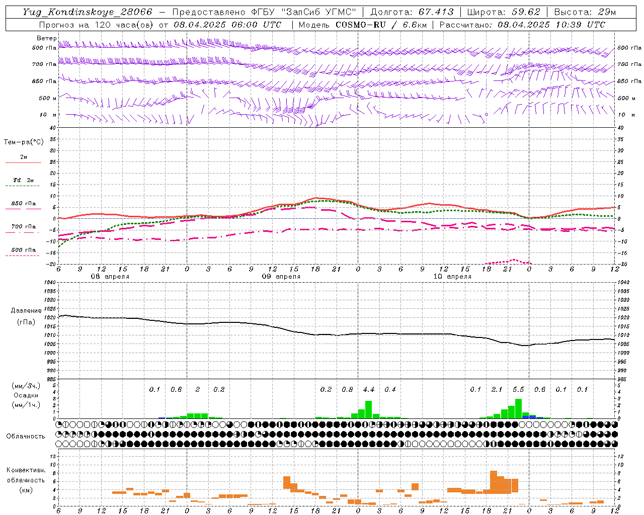Image resolution: width=644 pixels, height=515 pixels.
Task: Select the latitude value 59.62
Action: pos(526,12)
